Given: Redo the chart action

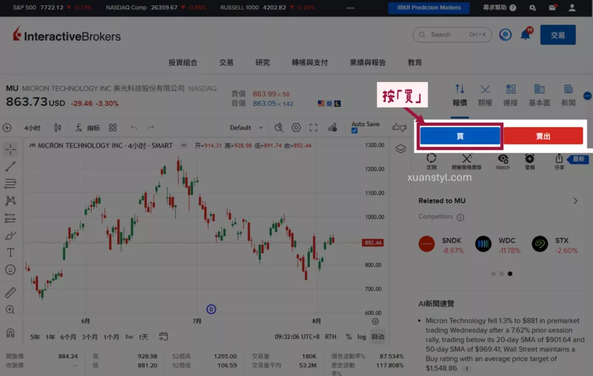Looking at the screenshot, I should coord(151,128).
